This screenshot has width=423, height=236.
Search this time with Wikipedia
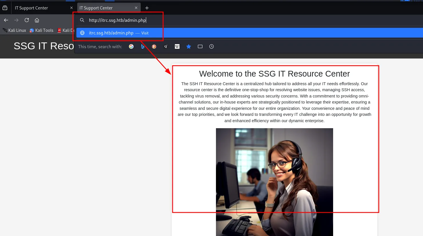point(177,46)
